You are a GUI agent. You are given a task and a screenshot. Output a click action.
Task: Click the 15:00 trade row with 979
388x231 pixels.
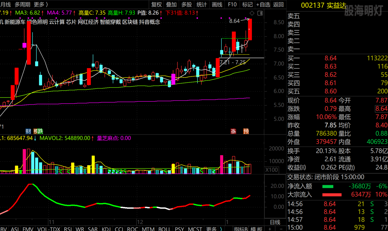[x=337, y=228]
